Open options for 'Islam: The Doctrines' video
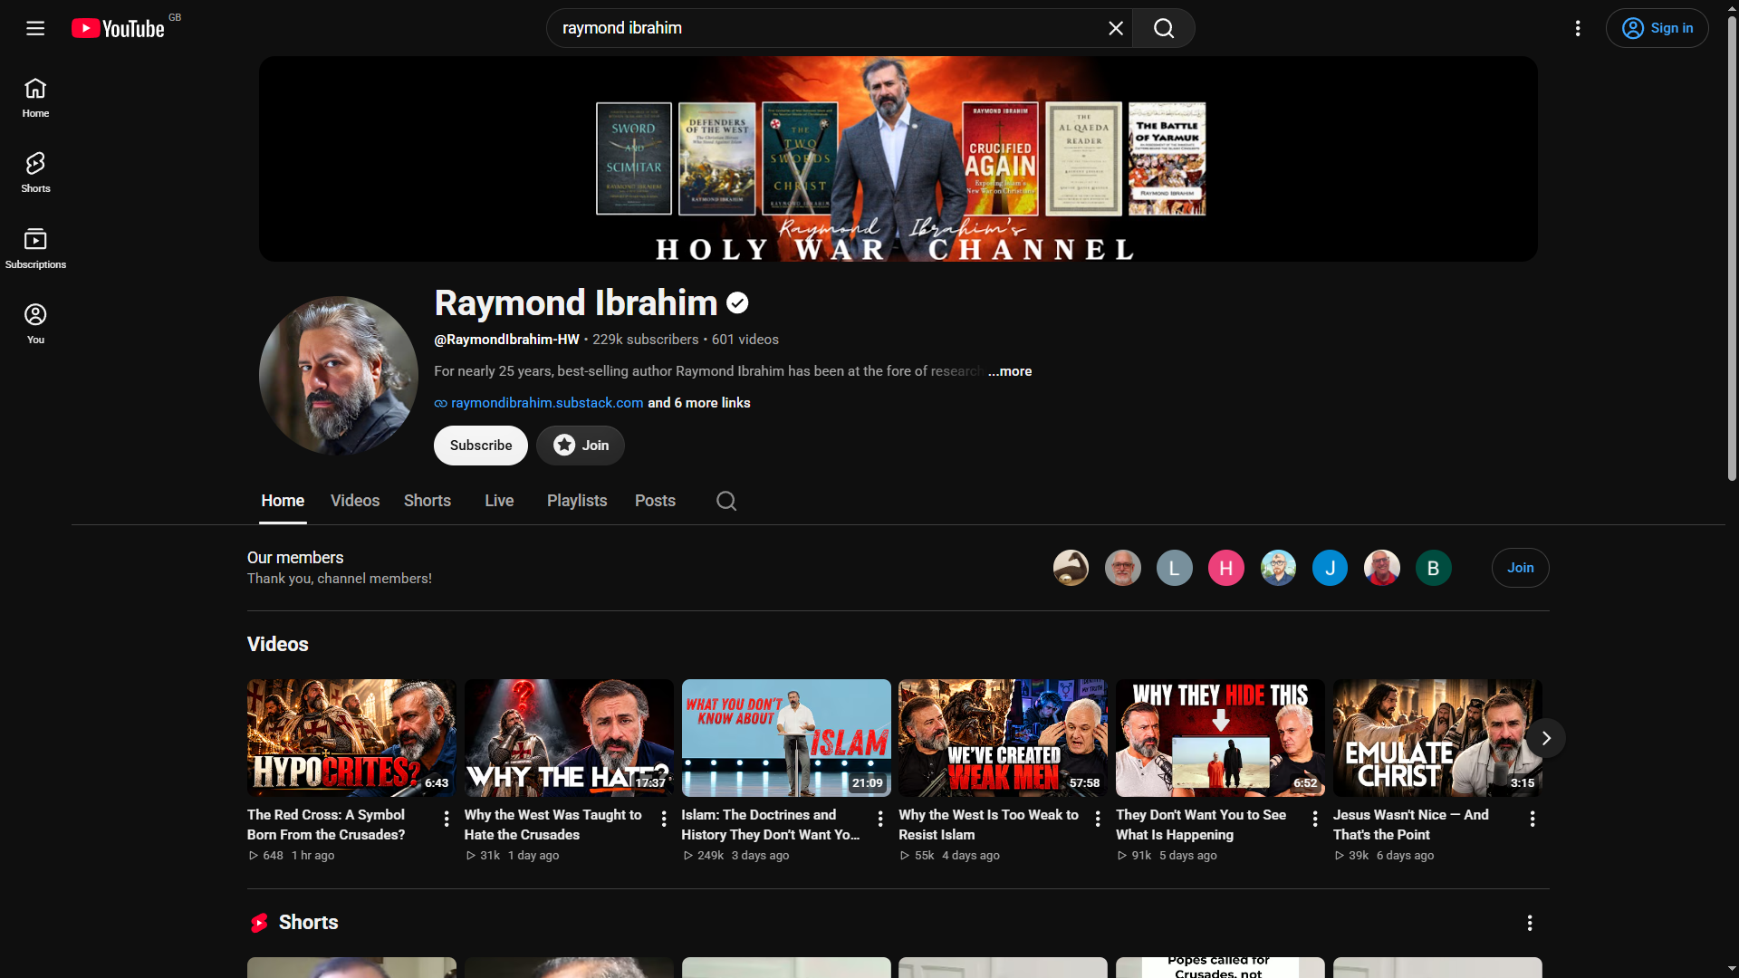The width and height of the screenshot is (1739, 978). 879,819
